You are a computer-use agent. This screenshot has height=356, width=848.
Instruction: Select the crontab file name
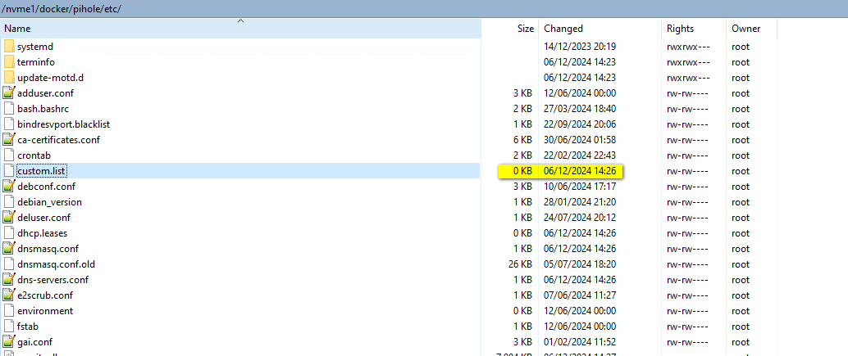[x=34, y=155]
